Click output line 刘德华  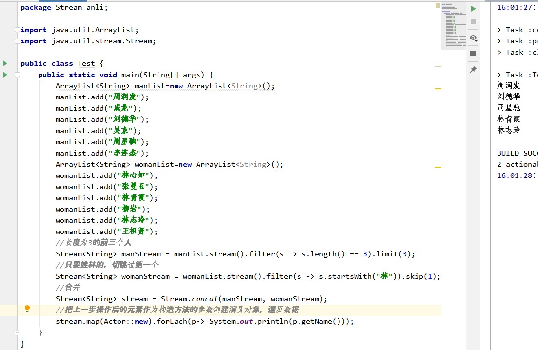(x=509, y=97)
